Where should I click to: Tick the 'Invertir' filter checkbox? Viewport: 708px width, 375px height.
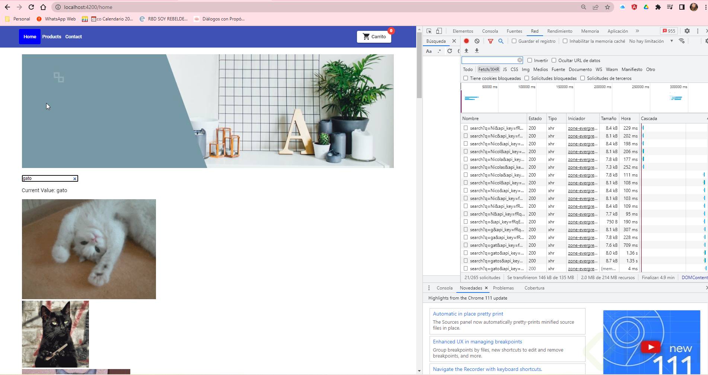(530, 60)
